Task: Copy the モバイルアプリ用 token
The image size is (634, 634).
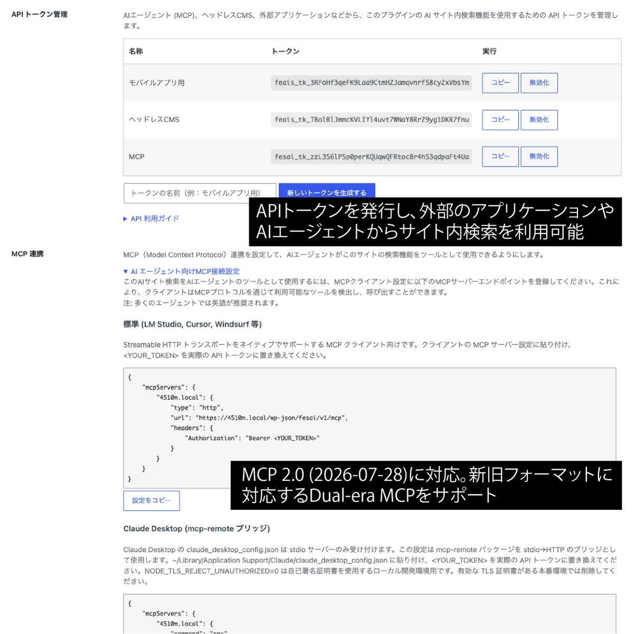Action: pyautogui.click(x=500, y=83)
